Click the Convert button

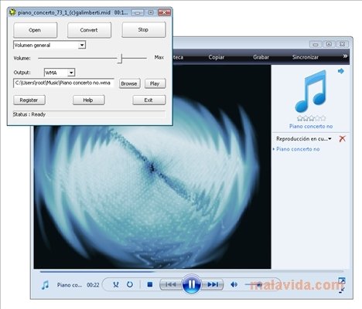(x=89, y=30)
